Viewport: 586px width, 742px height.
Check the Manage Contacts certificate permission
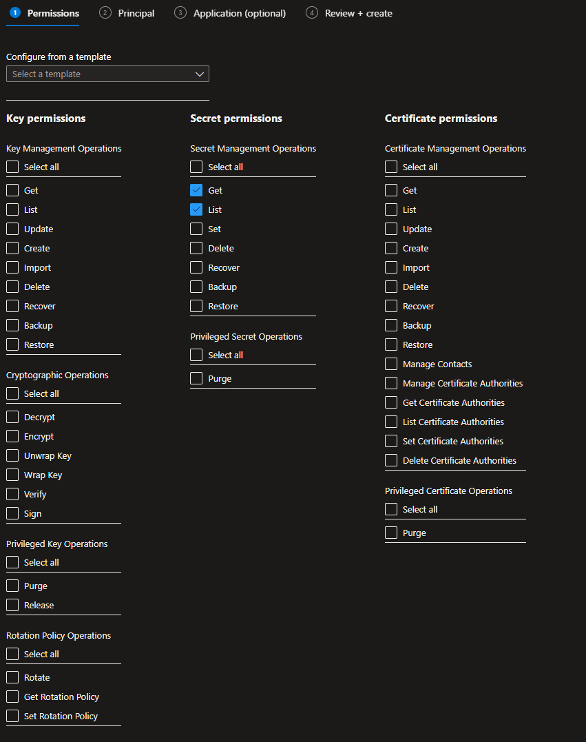click(391, 364)
